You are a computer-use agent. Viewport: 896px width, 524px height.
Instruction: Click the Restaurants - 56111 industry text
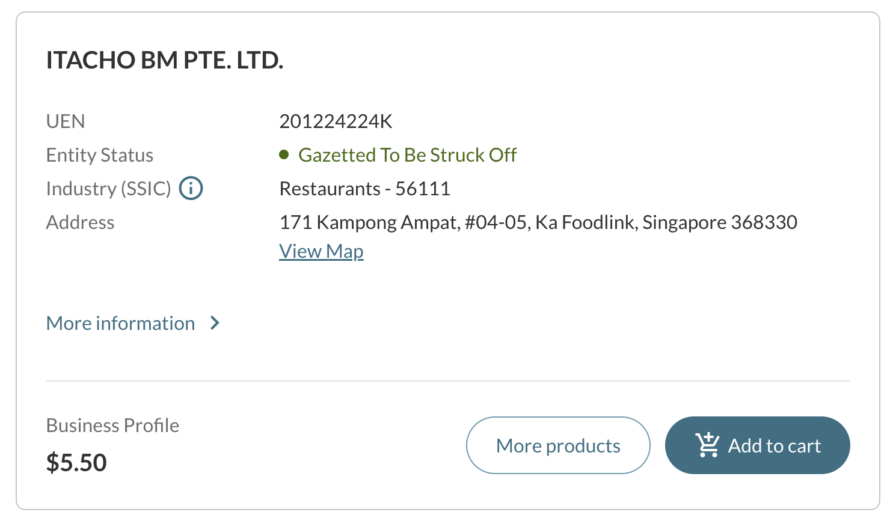tap(364, 188)
